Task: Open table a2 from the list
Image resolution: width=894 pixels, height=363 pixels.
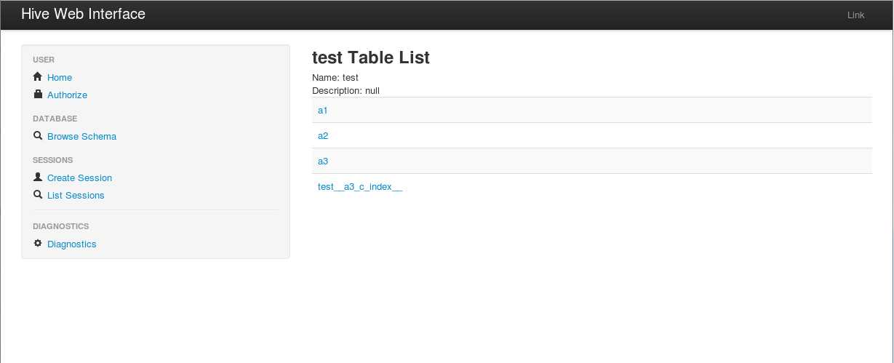Action: click(x=323, y=135)
